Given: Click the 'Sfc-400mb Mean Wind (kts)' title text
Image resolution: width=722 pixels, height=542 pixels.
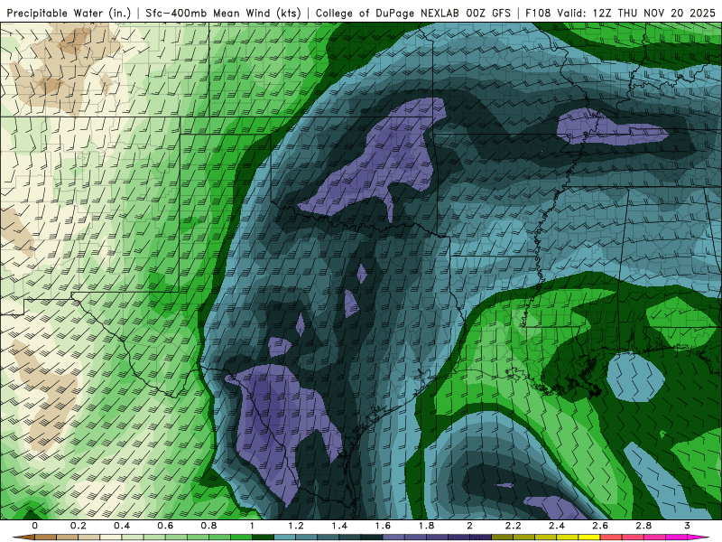Looking at the screenshot, I should pos(223,14).
